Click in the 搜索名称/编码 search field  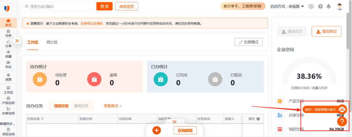point(59,6)
